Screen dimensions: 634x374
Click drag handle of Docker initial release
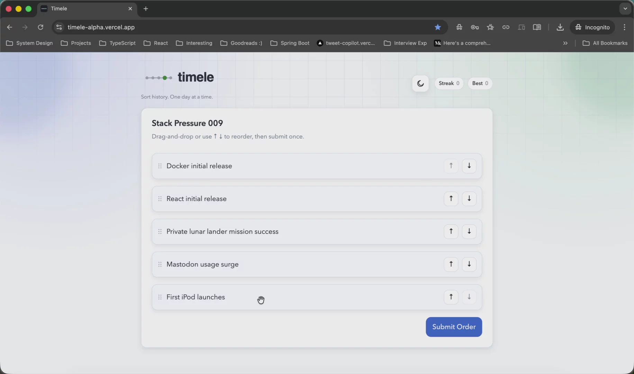click(160, 166)
